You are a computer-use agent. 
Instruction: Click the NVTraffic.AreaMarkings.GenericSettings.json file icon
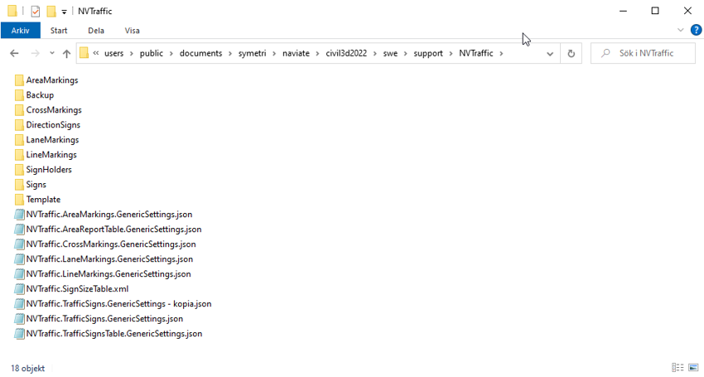pos(19,215)
